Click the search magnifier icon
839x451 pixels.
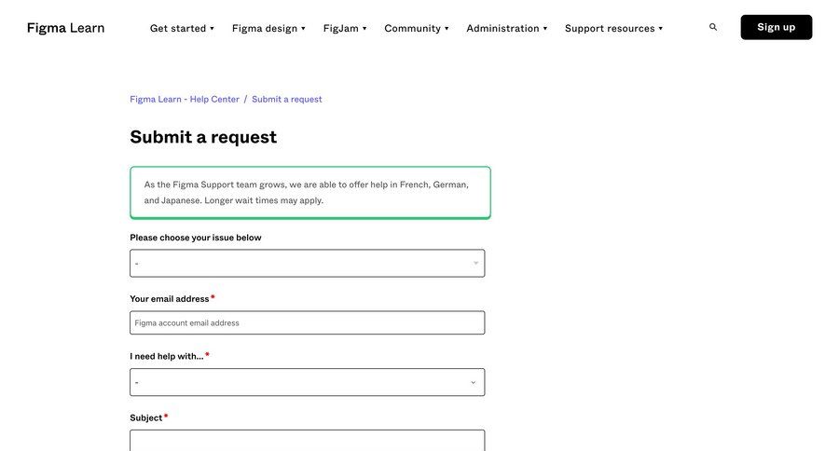point(713,27)
